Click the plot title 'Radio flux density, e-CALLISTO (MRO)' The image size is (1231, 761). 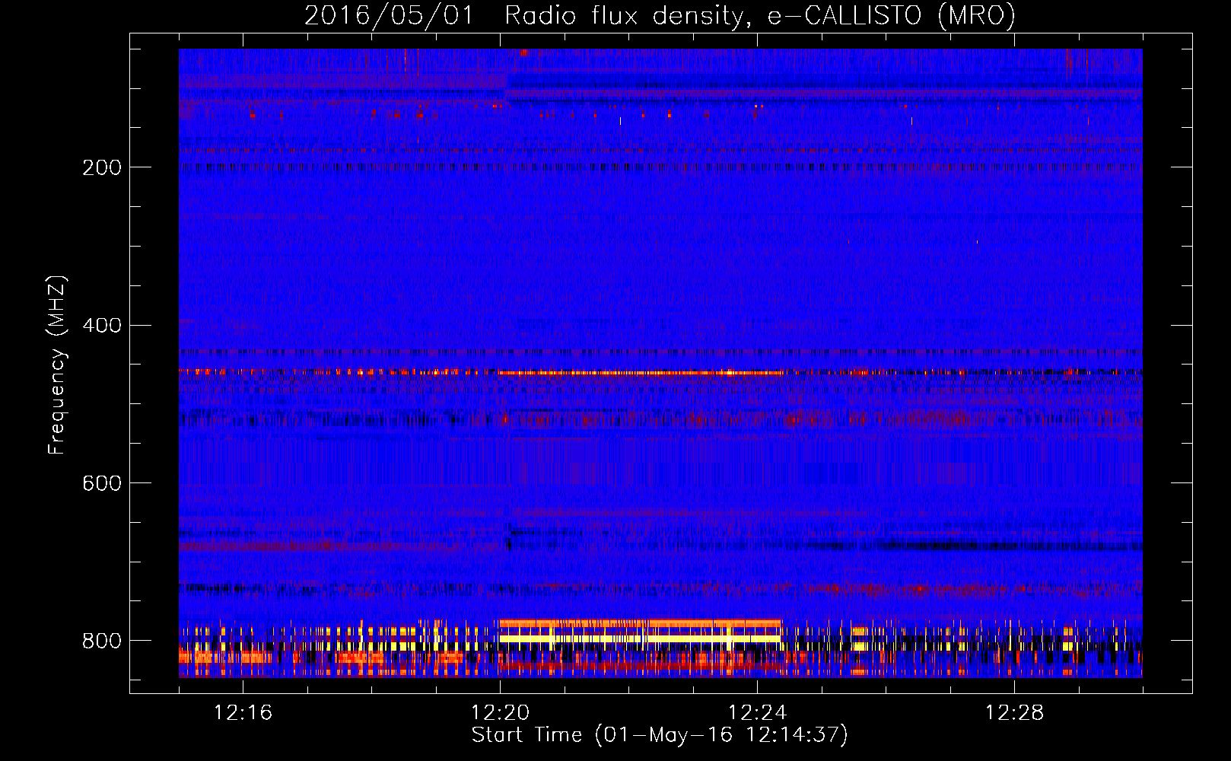click(760, 15)
